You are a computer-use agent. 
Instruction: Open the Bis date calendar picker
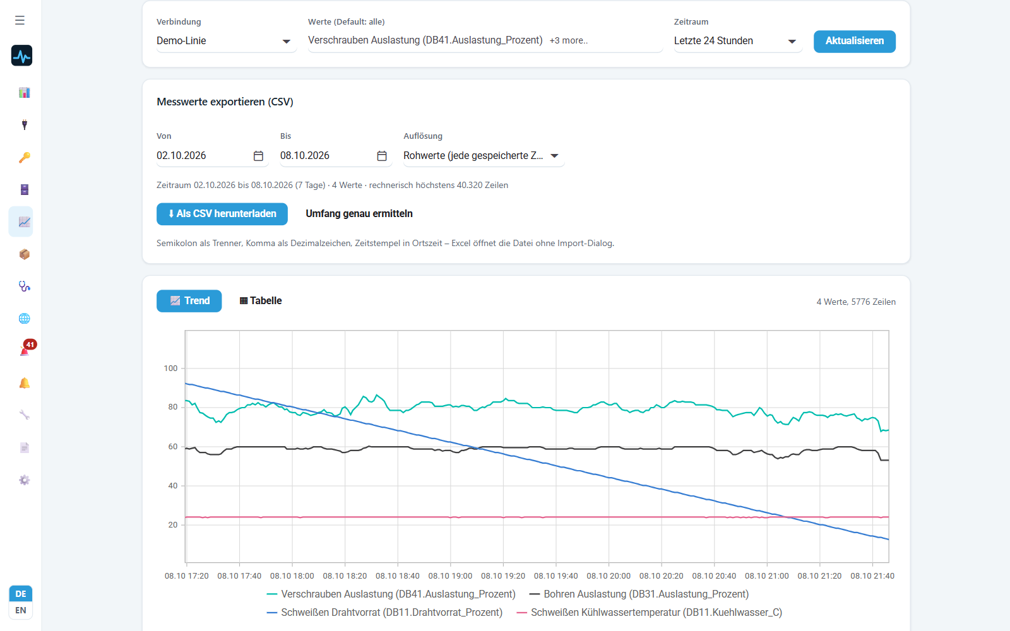point(382,156)
